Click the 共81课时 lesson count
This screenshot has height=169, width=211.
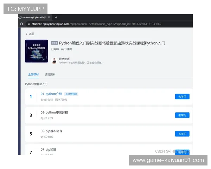point(66,49)
